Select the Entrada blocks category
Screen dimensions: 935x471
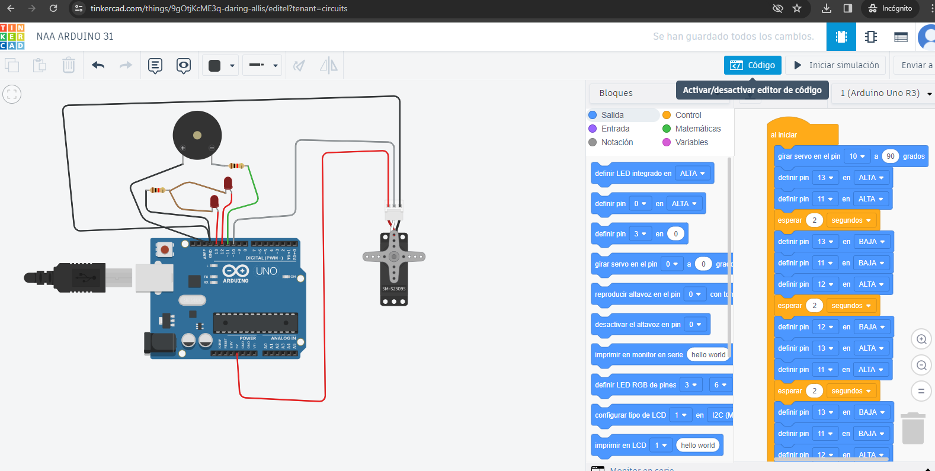(x=615, y=129)
